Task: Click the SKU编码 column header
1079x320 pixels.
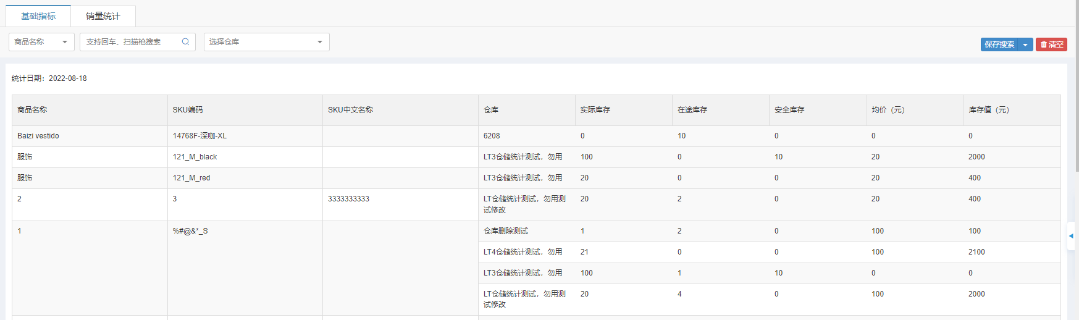Action: point(187,110)
